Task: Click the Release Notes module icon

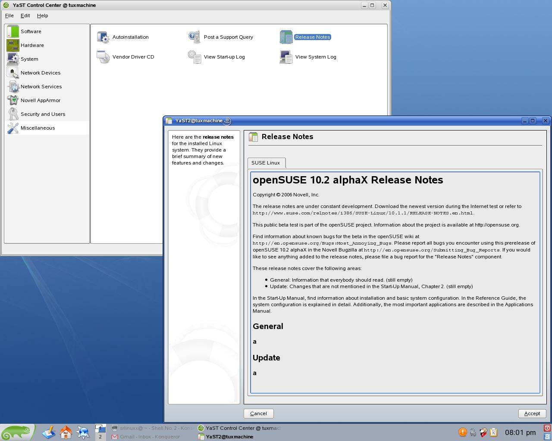Action: (x=286, y=37)
